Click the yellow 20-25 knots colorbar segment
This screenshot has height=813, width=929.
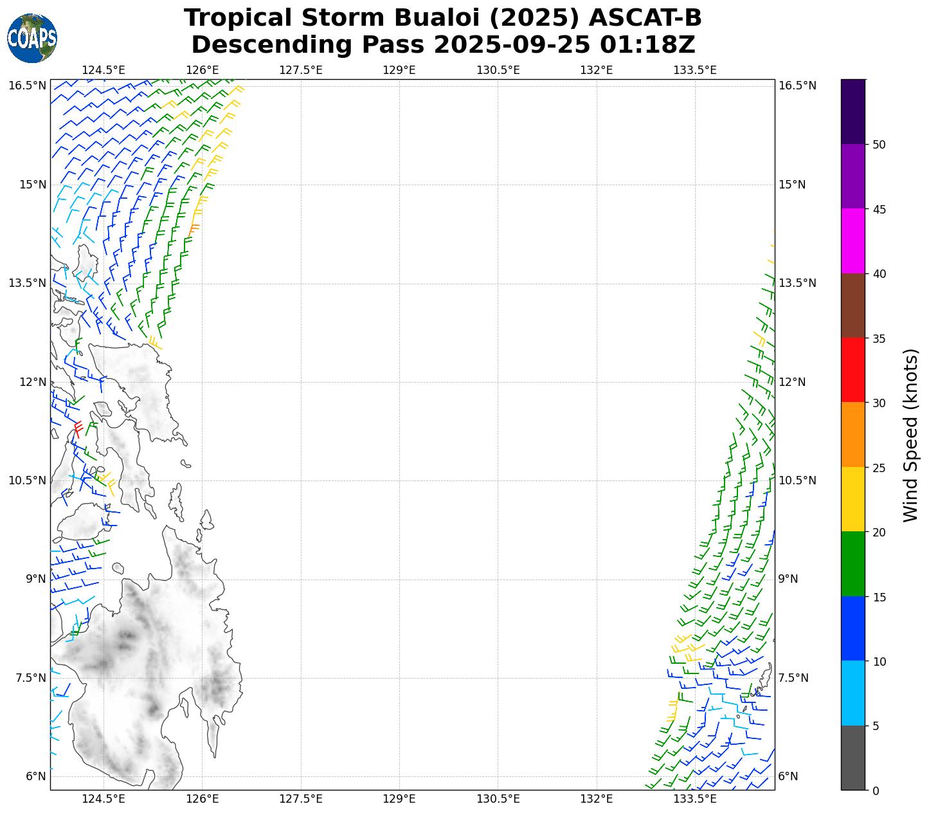tap(853, 499)
